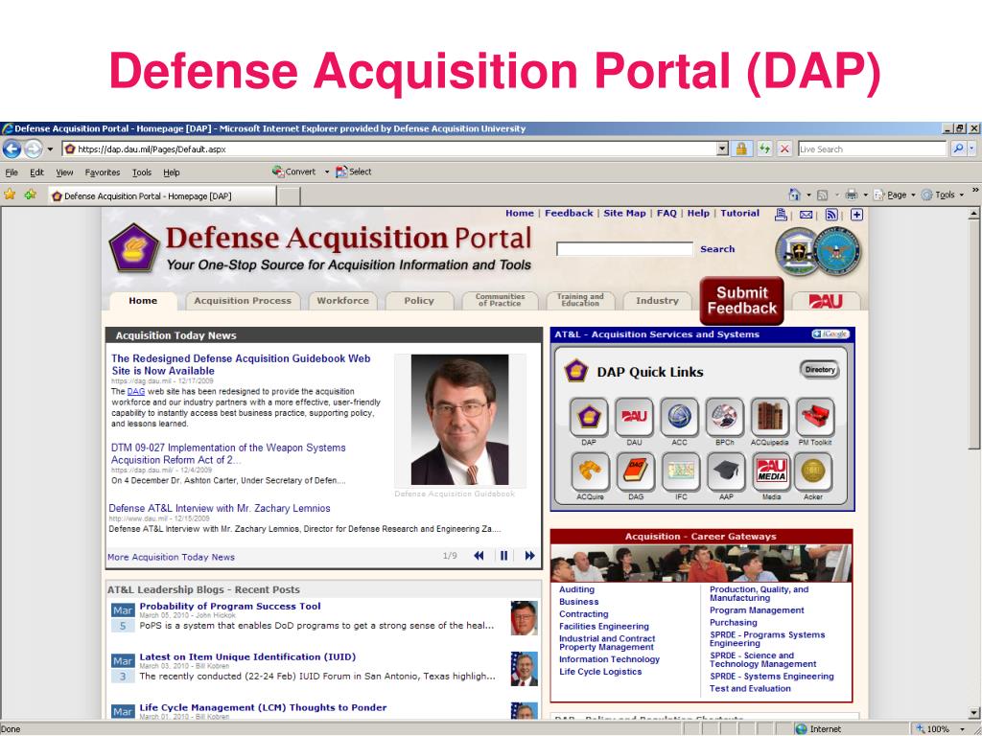The height and width of the screenshot is (736, 982).
Task: Go to next news slide
Action: [529, 556]
